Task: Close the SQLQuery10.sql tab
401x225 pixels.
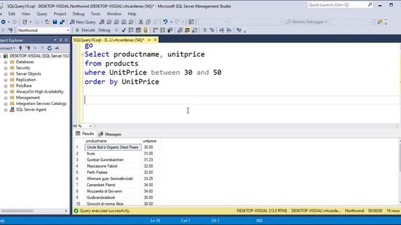Action: [155, 40]
